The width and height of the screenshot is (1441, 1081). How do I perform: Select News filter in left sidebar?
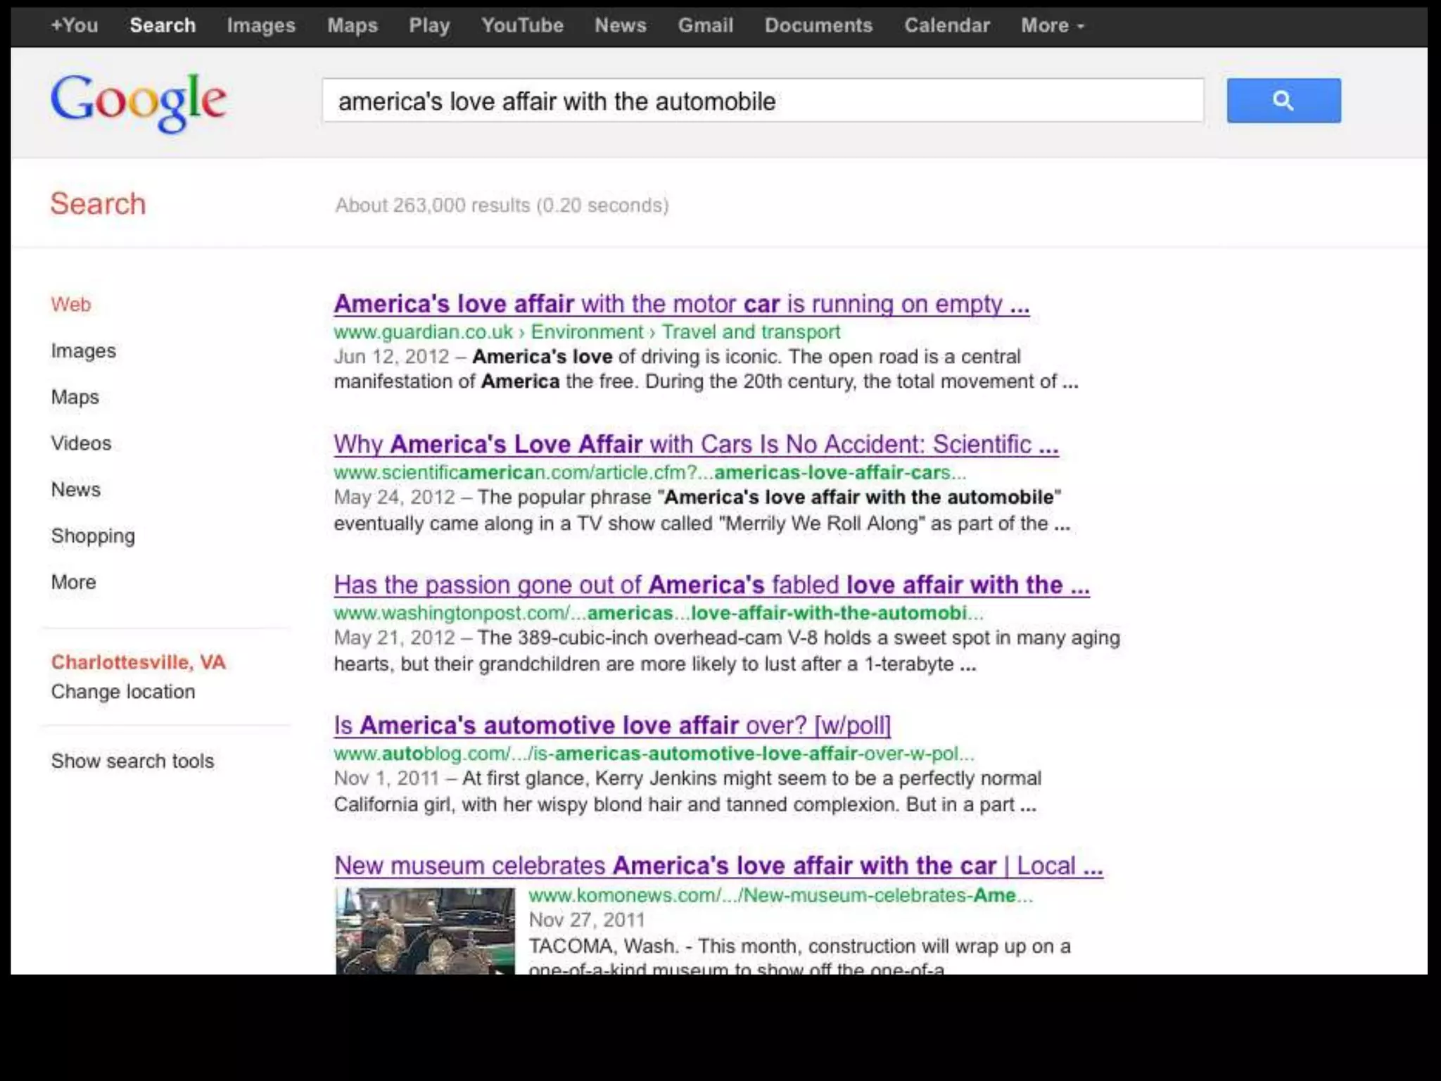tap(75, 489)
